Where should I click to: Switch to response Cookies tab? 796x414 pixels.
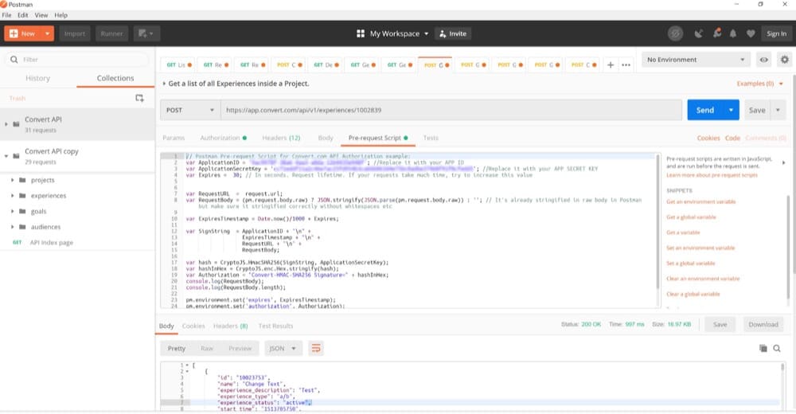click(x=193, y=326)
